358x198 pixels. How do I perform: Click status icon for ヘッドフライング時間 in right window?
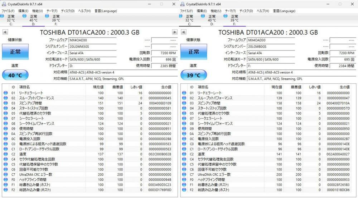(184, 179)
